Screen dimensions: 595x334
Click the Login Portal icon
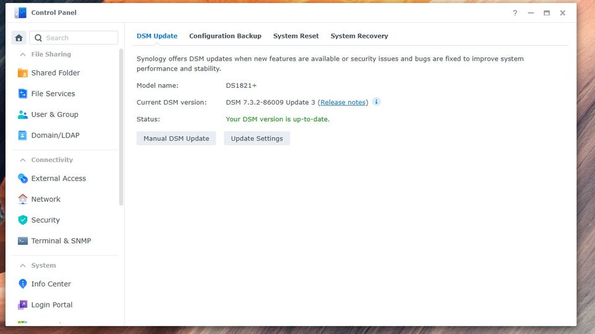[x=23, y=304]
